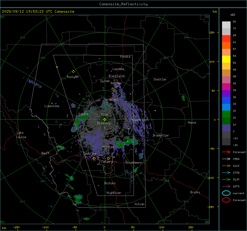247x231 pixels.
Task: Click the Strathmore label
Action: (x=133, y=163)
